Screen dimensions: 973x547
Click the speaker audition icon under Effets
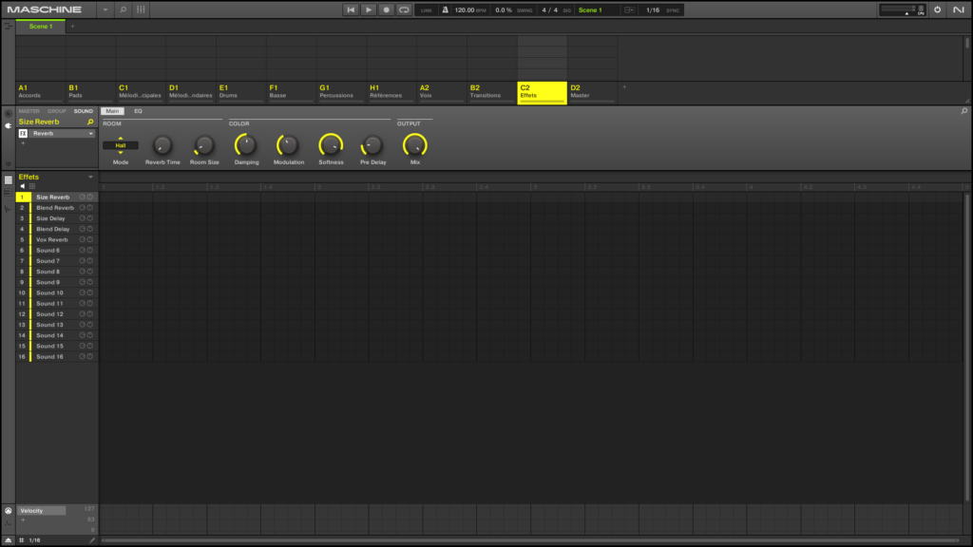pos(23,186)
